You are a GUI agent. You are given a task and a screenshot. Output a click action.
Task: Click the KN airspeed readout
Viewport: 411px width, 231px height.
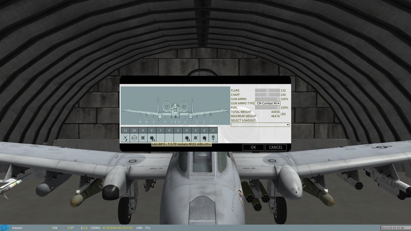[x=55, y=228]
